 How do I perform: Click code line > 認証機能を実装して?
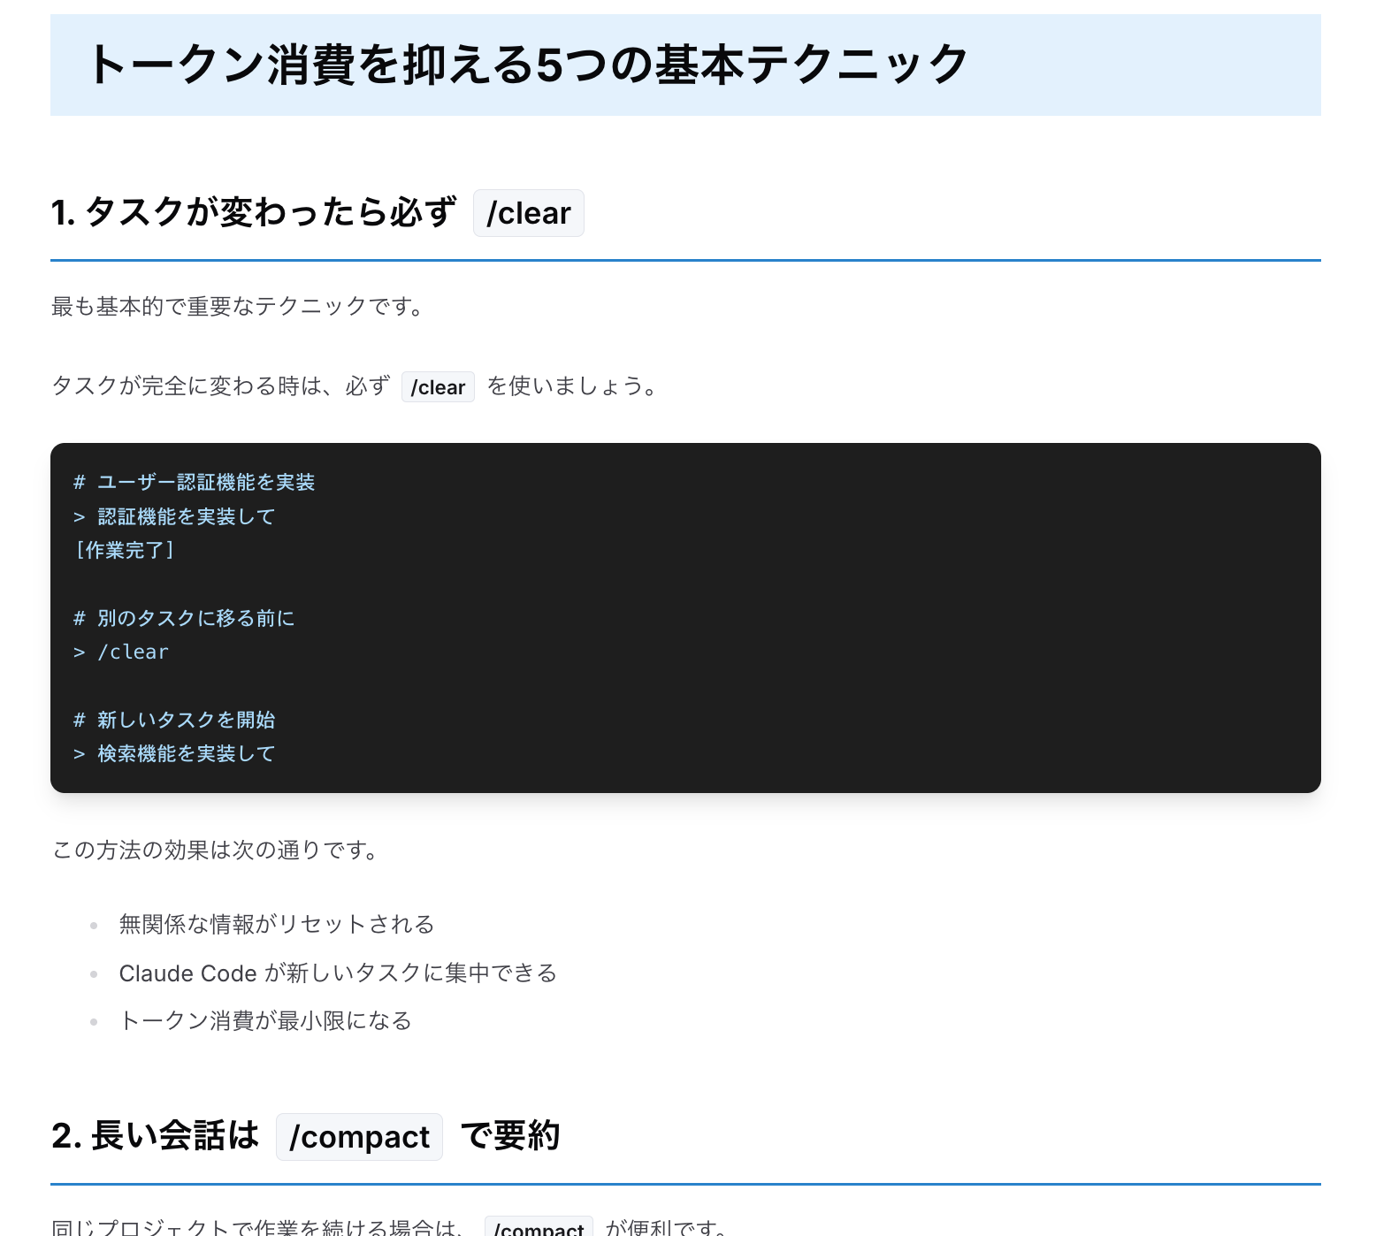click(x=174, y=516)
